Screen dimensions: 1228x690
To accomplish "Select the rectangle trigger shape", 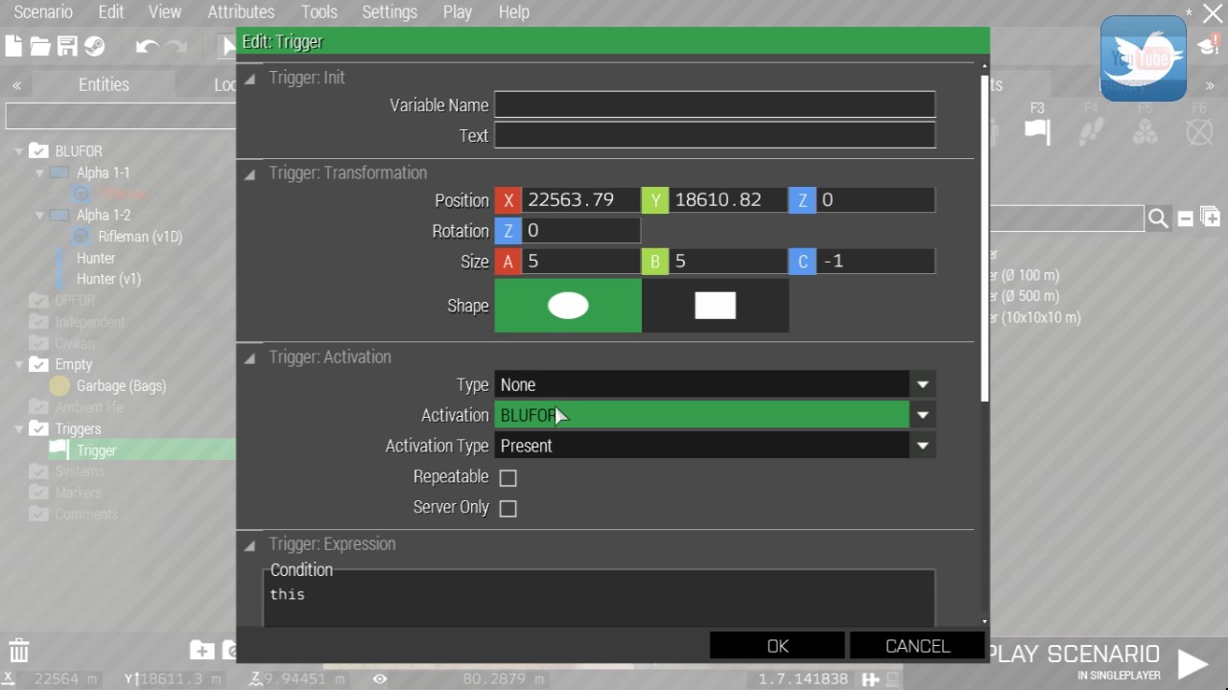I will point(715,306).
